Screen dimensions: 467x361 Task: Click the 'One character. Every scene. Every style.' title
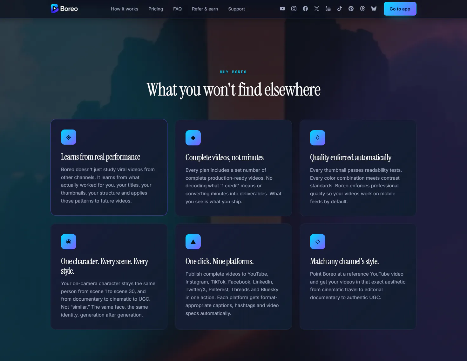(105, 266)
